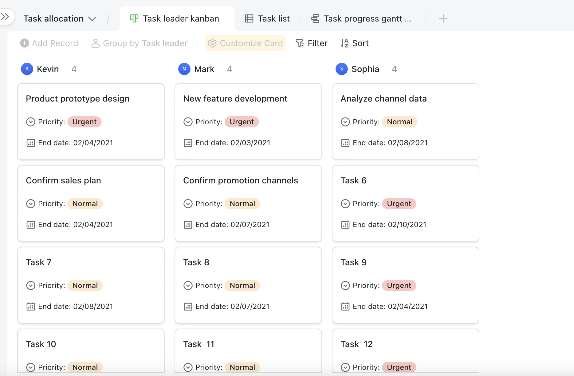Open the Task 9 card title
The height and width of the screenshot is (376, 574).
tap(353, 262)
